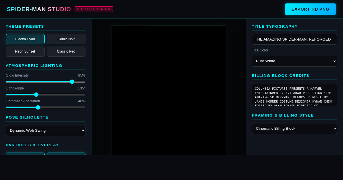This screenshot has height=180, width=343.
Task: Select the Comic Noir theme preset
Action: (x=66, y=39)
